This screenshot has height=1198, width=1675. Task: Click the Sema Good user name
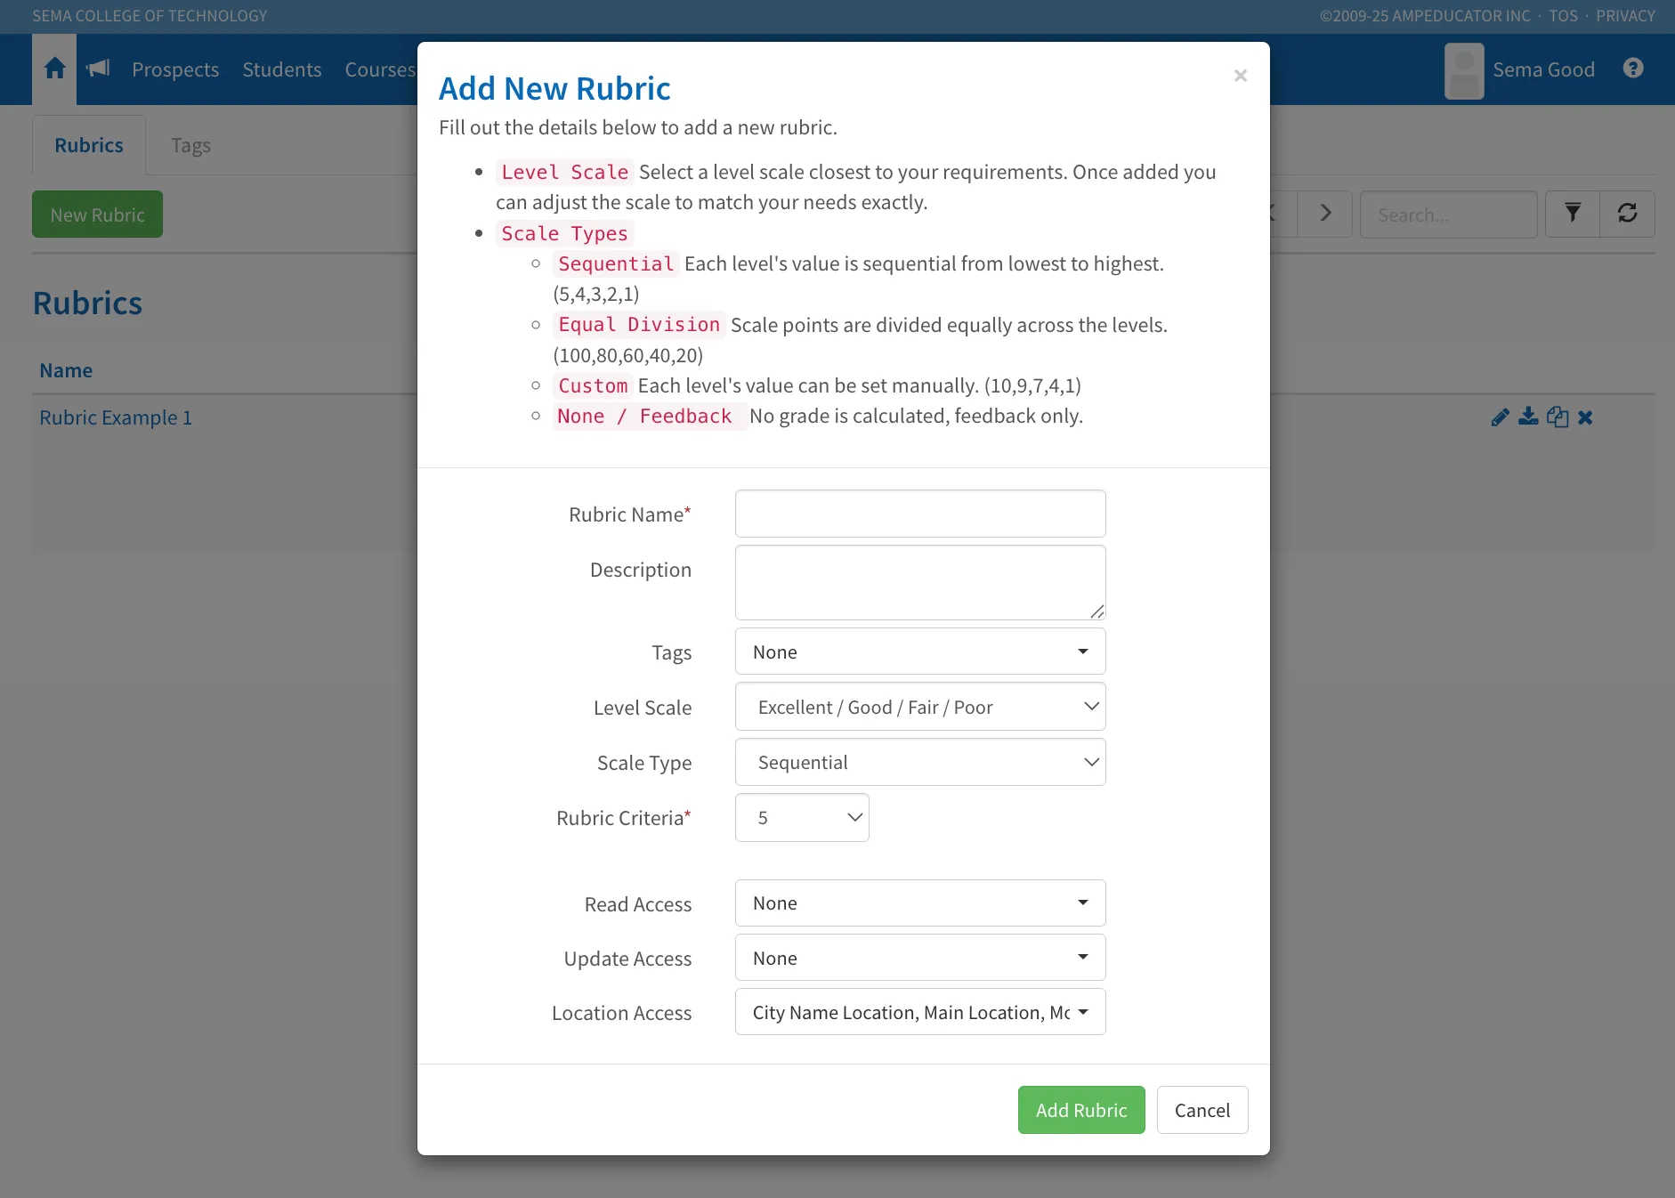pyautogui.click(x=1543, y=69)
